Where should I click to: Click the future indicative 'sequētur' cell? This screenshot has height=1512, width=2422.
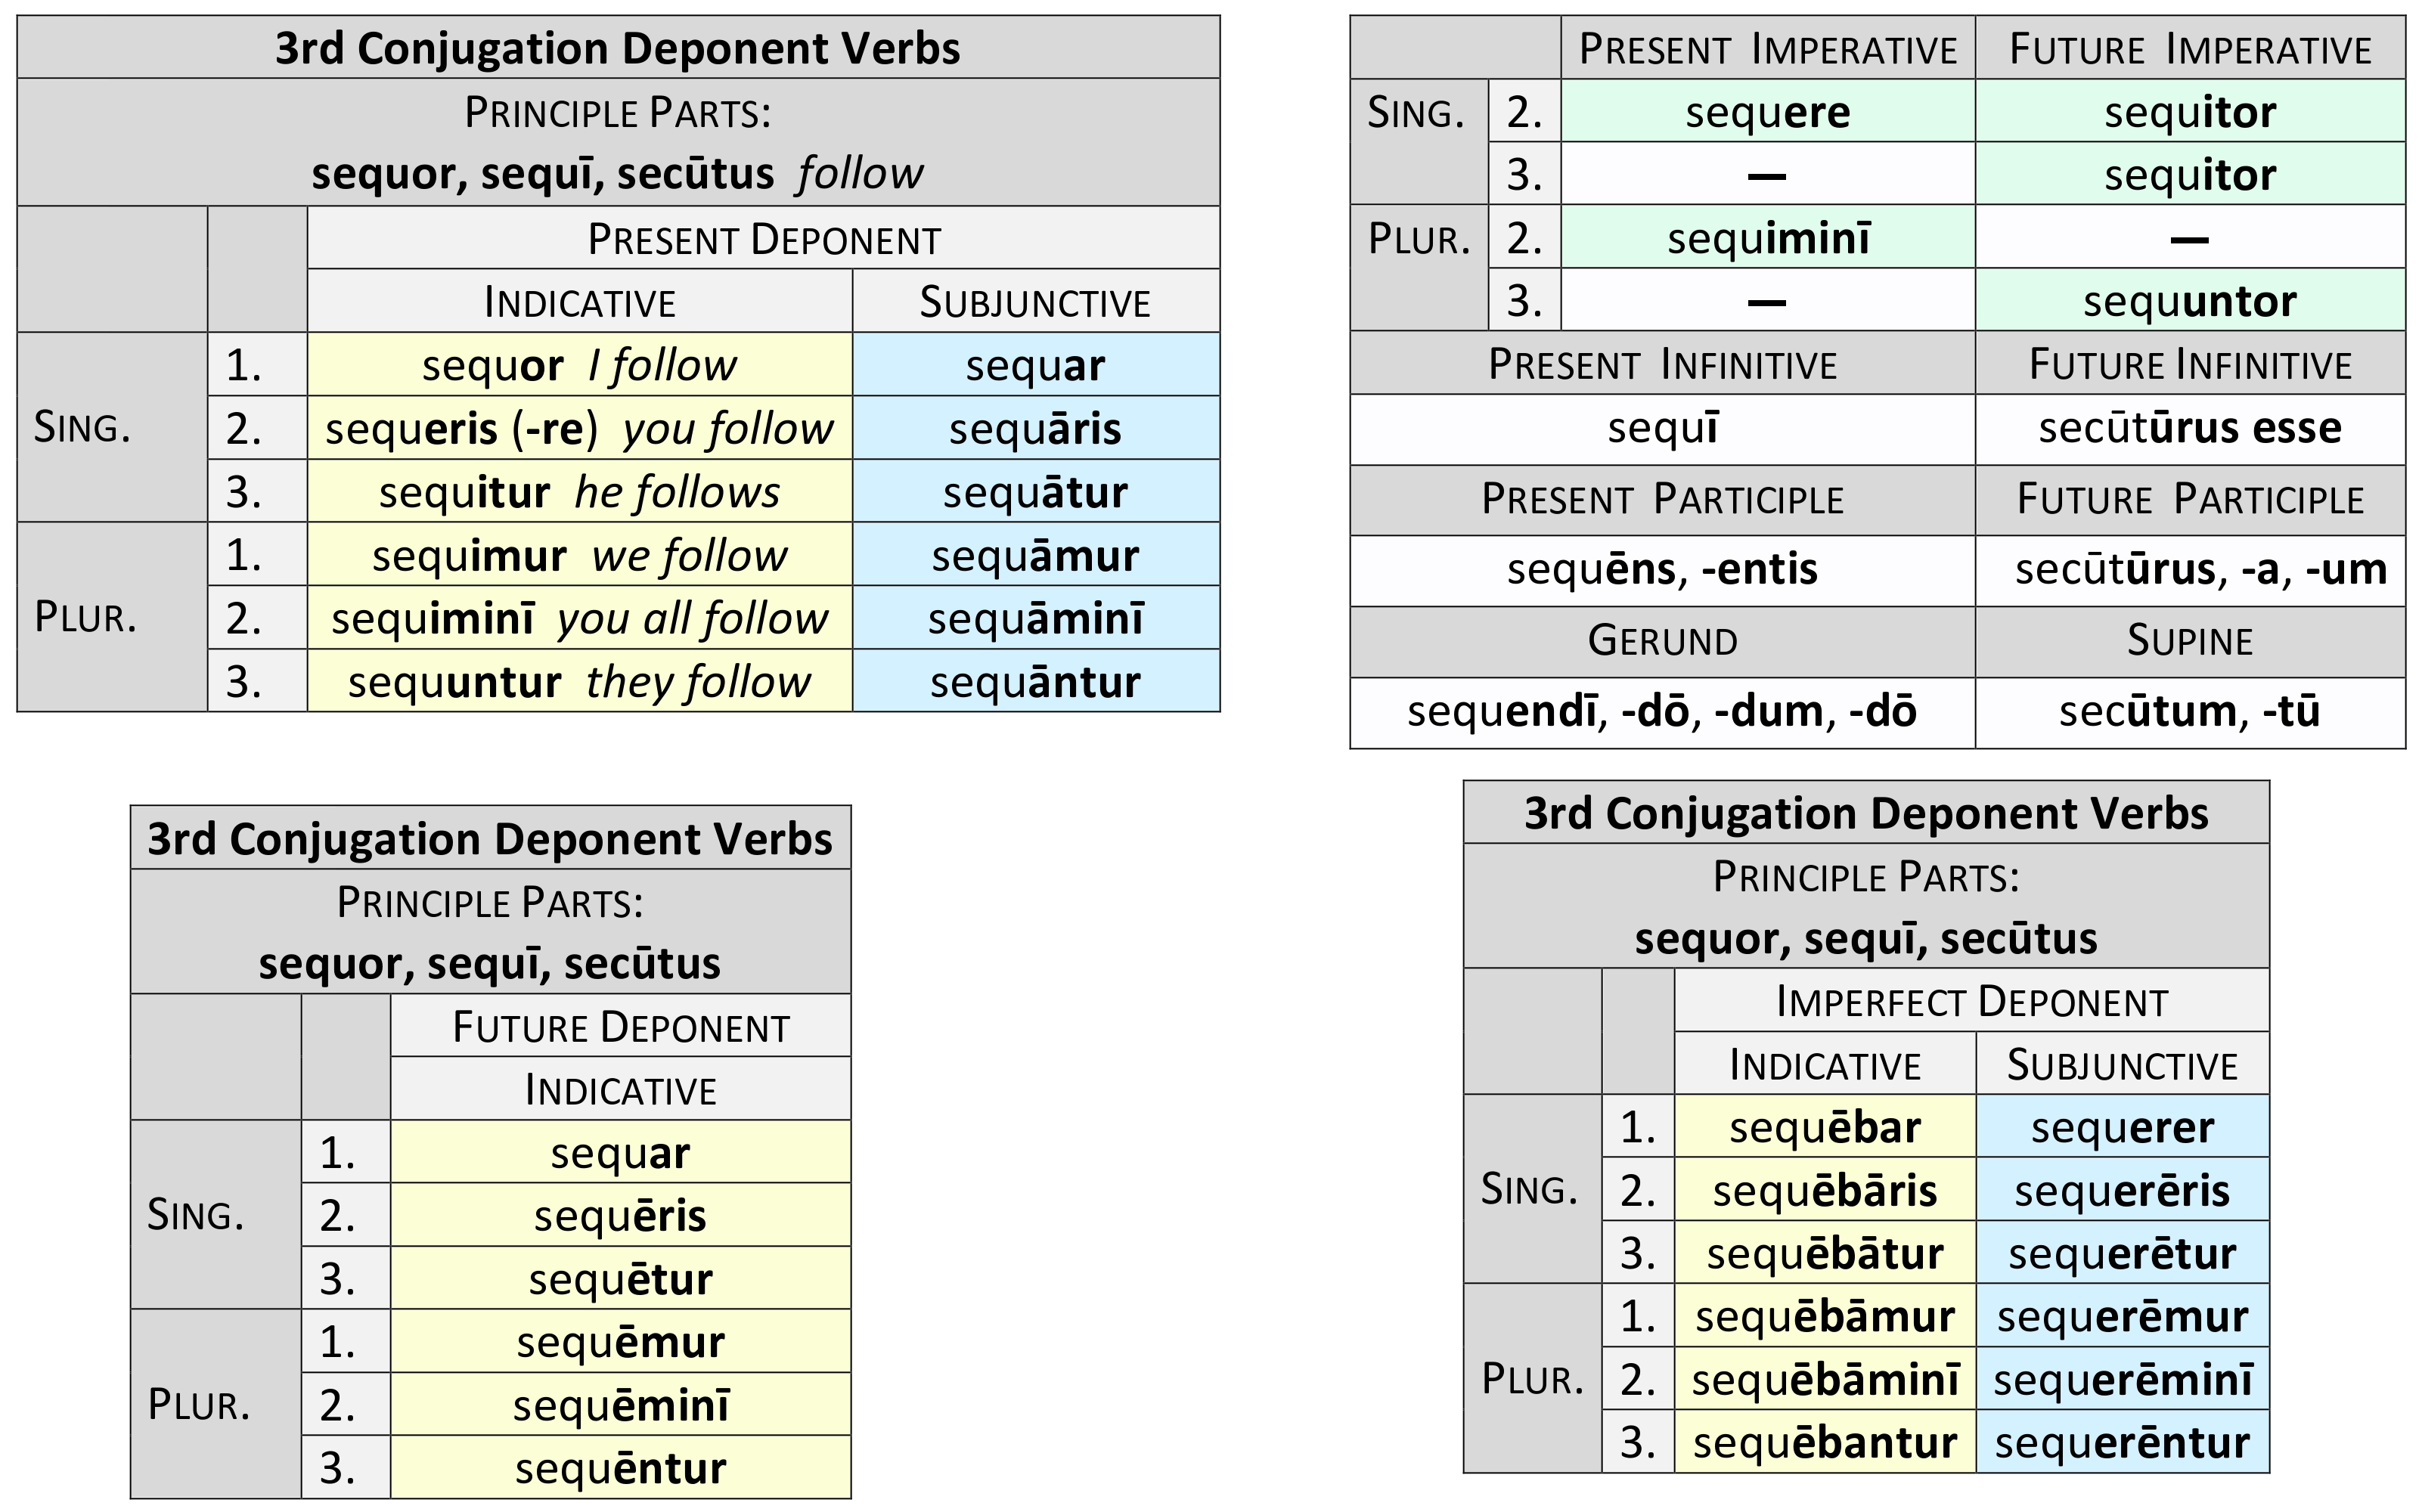(x=620, y=1279)
